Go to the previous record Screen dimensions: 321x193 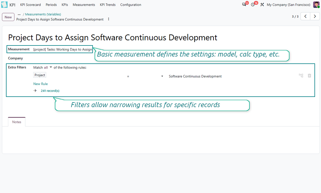click(305, 16)
